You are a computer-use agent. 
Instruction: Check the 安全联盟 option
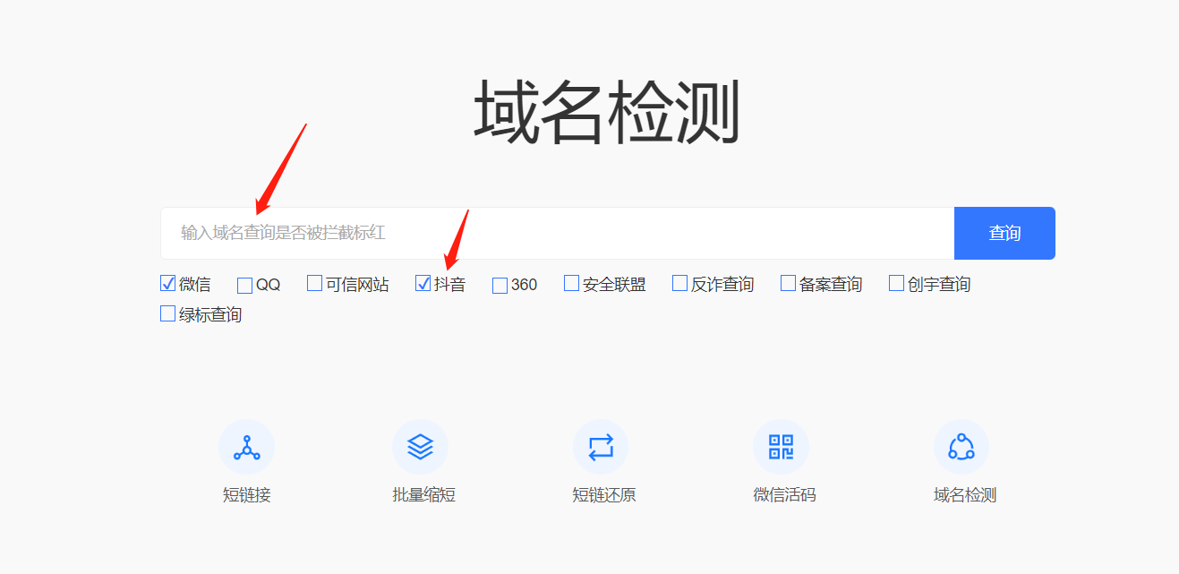point(571,284)
